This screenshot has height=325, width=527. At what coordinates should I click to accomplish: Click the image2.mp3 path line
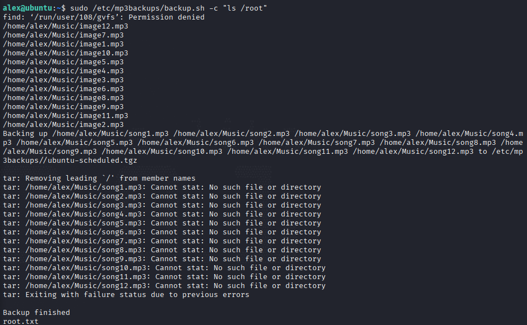coord(63,124)
